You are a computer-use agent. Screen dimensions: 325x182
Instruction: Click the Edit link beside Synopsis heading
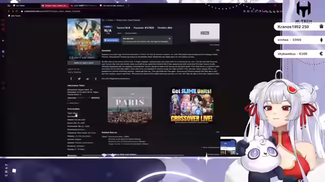click(218, 50)
